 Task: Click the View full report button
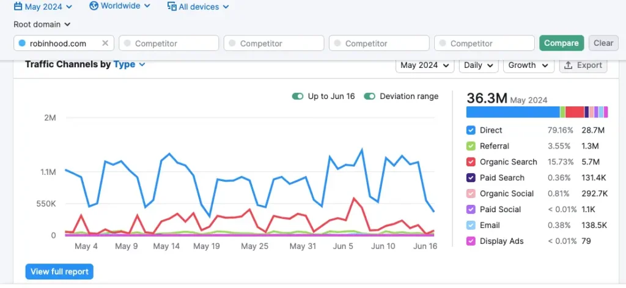59,271
